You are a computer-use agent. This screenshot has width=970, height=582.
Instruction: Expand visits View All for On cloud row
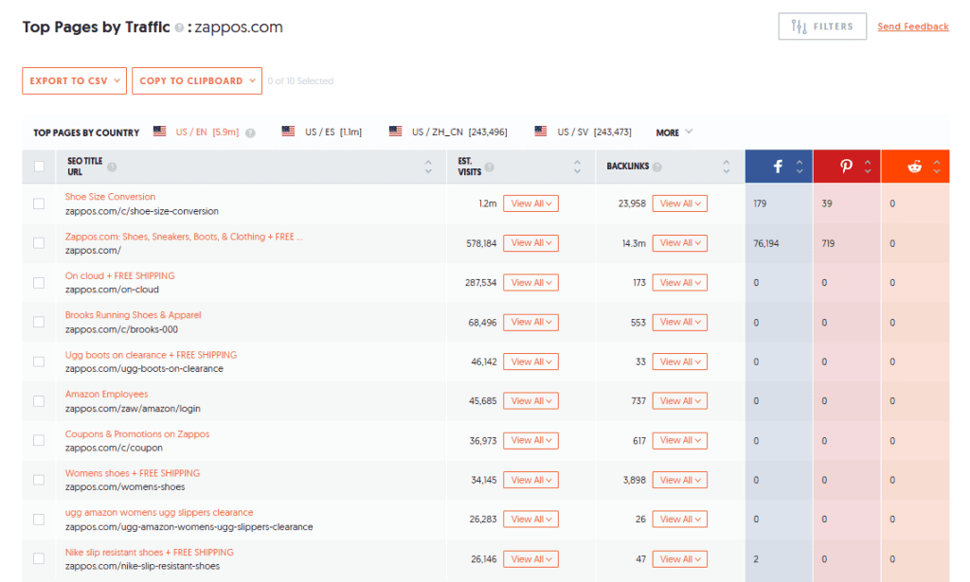click(530, 283)
